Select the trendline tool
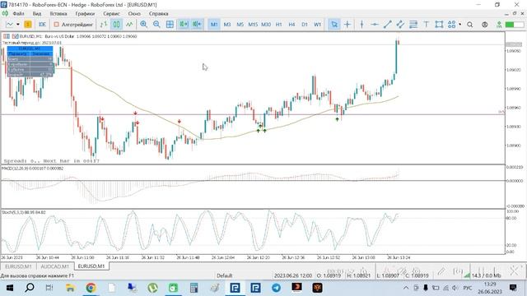Screen dimensions: 527x296 388,25
